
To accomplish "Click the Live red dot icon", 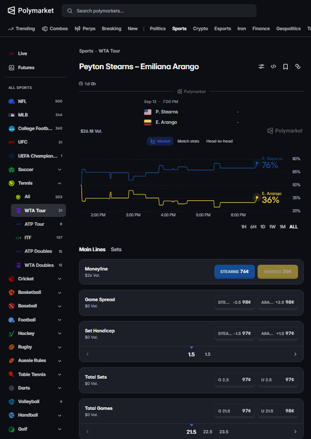I will [12, 54].
